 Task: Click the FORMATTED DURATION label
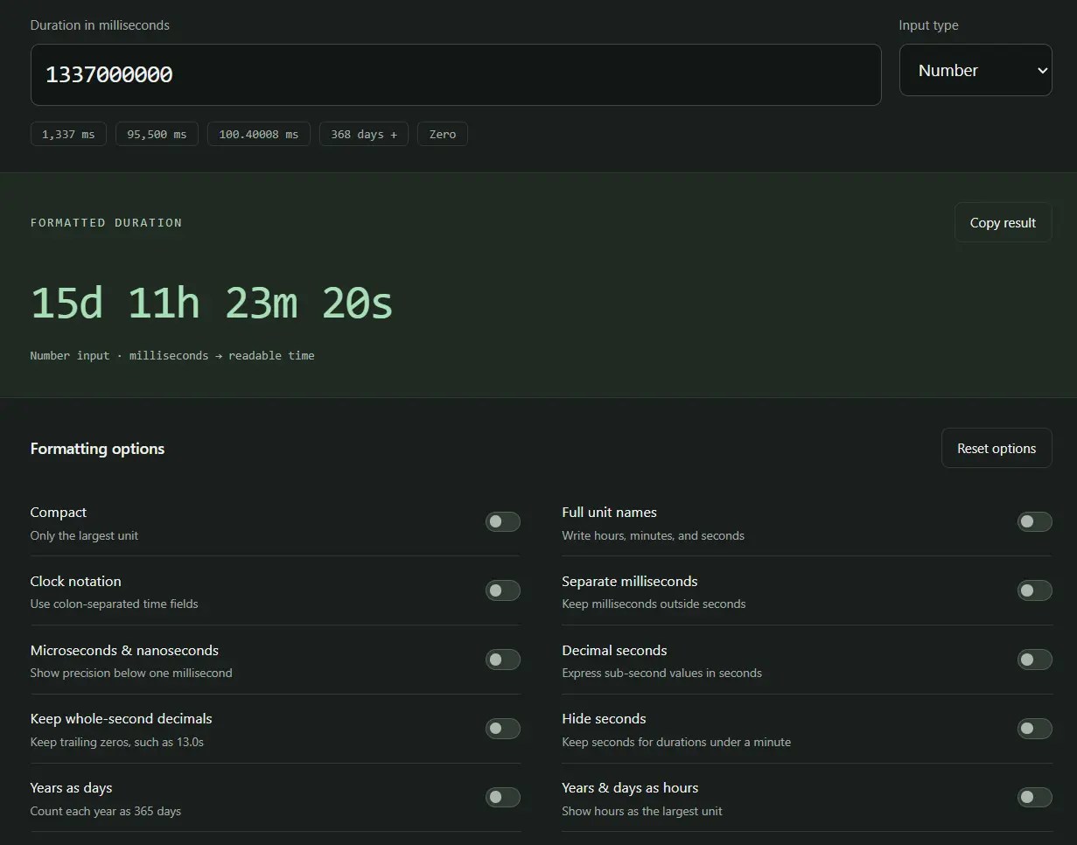click(106, 223)
